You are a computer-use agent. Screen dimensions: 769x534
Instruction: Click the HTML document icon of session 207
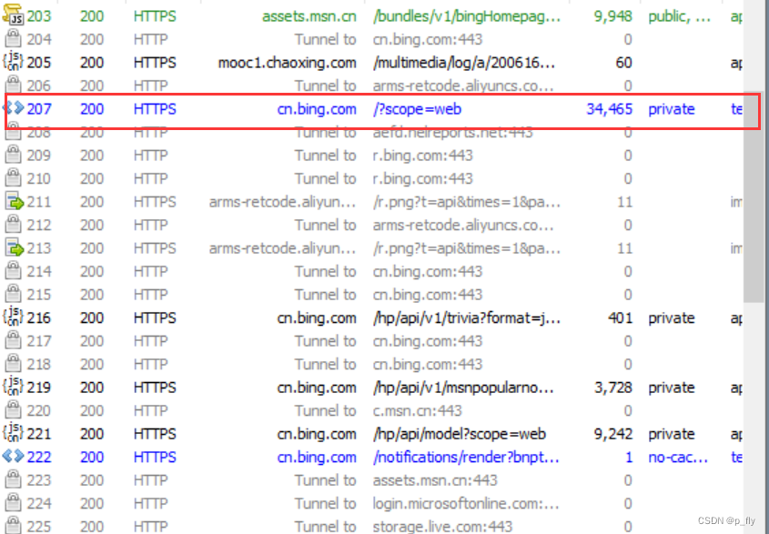pyautogui.click(x=13, y=108)
